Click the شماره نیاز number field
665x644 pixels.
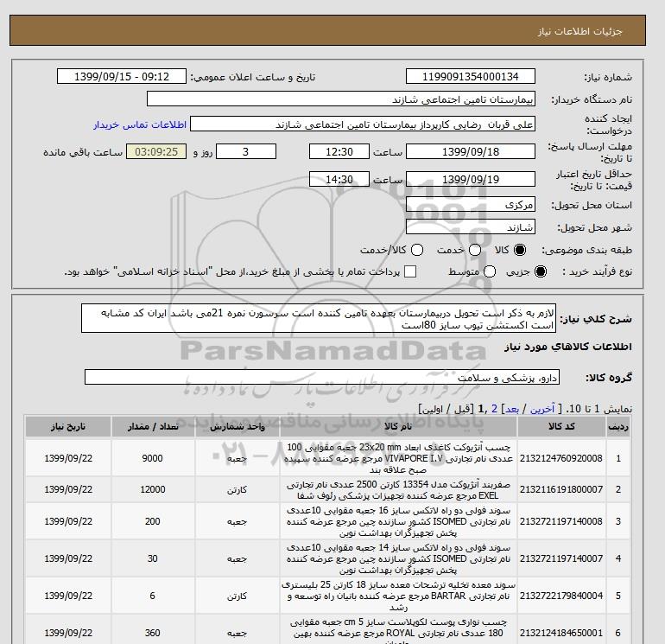pos(471,76)
